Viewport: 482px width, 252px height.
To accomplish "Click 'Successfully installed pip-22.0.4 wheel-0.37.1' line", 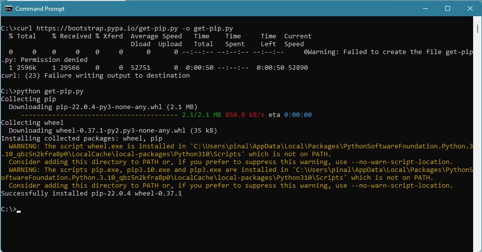I will [91, 194].
